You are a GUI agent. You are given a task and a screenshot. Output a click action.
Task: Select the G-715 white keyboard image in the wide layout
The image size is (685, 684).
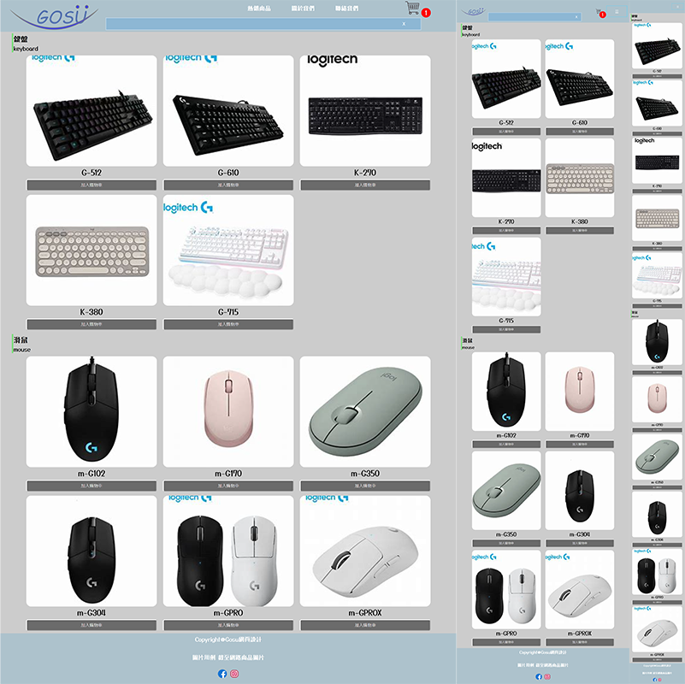[x=228, y=251]
